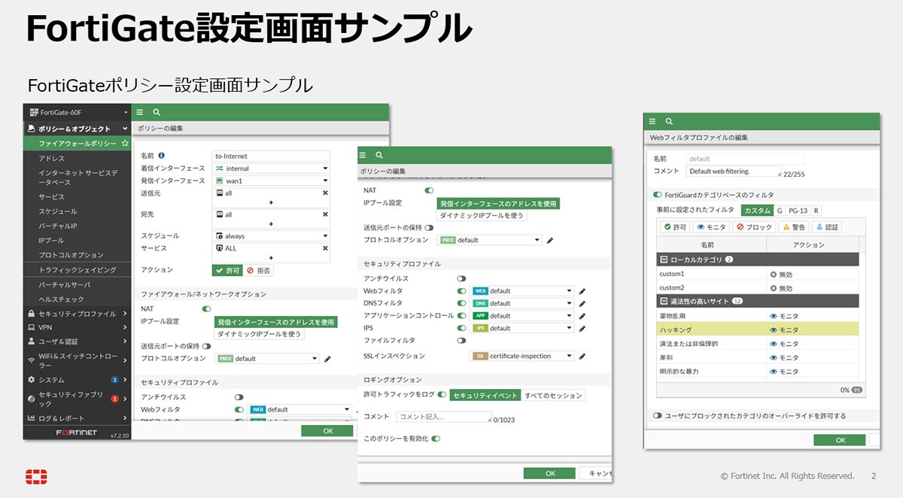The width and height of the screenshot is (903, 498).
Task: Click hamburger menu icon in left policy window
Action: [141, 111]
